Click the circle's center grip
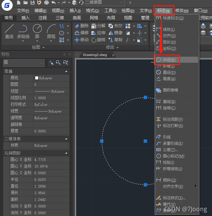212x216 pixels. pyautogui.click(x=145, y=141)
